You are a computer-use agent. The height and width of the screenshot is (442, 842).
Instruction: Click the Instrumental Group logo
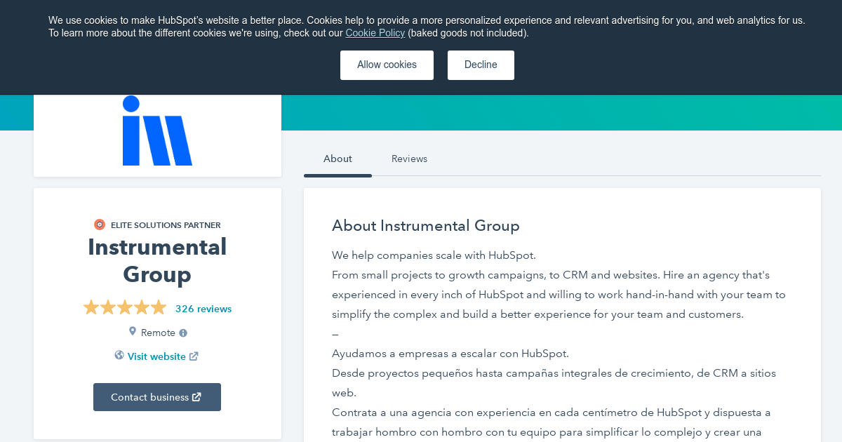click(157, 132)
